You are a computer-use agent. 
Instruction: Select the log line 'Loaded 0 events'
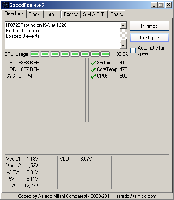23,36
